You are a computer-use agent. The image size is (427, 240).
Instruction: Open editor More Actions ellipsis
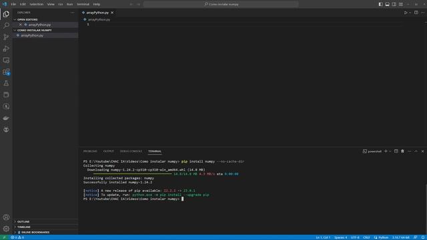(422, 13)
